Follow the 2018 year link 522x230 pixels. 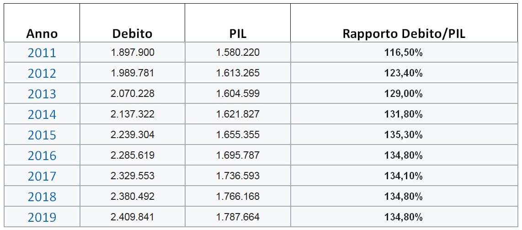(x=42, y=197)
